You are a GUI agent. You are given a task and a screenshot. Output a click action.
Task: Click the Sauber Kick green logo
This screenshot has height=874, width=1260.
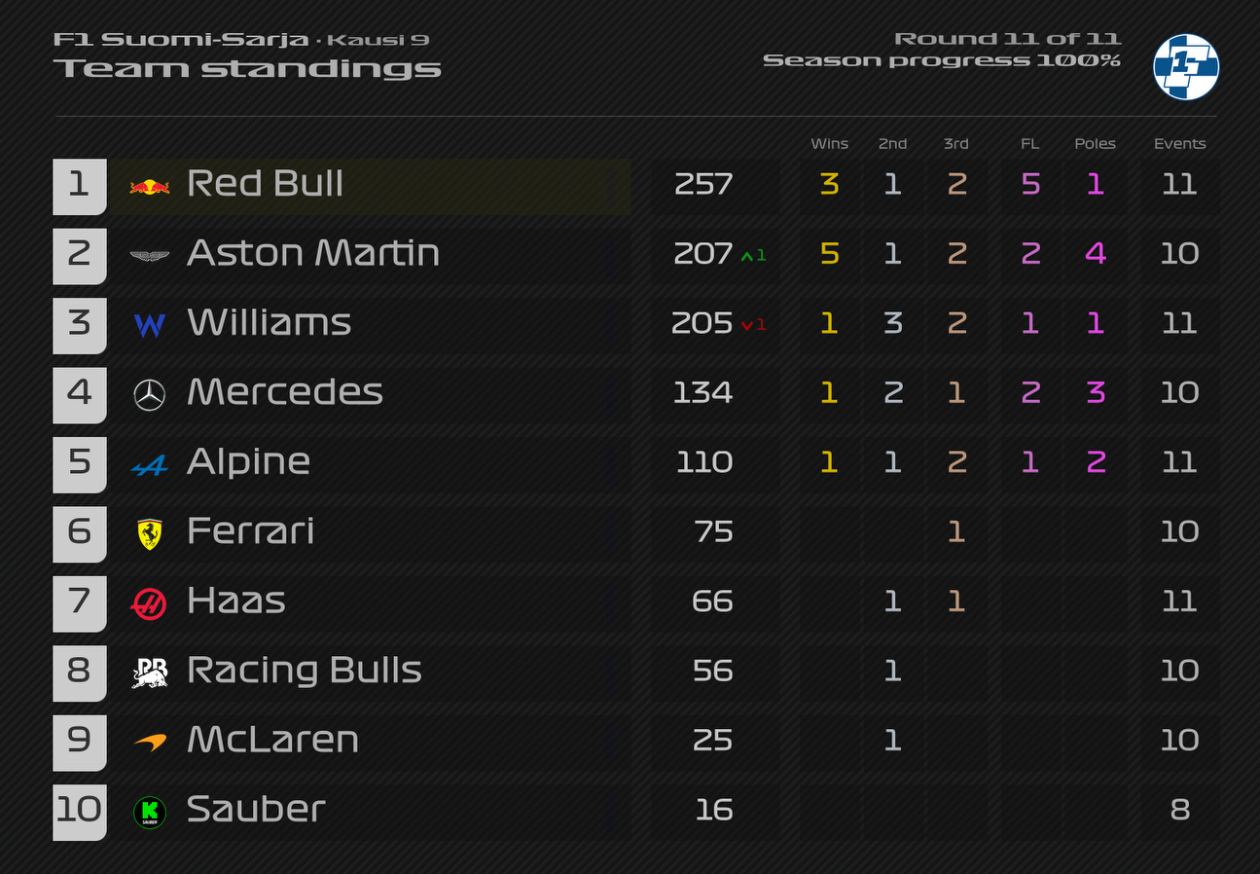click(150, 812)
